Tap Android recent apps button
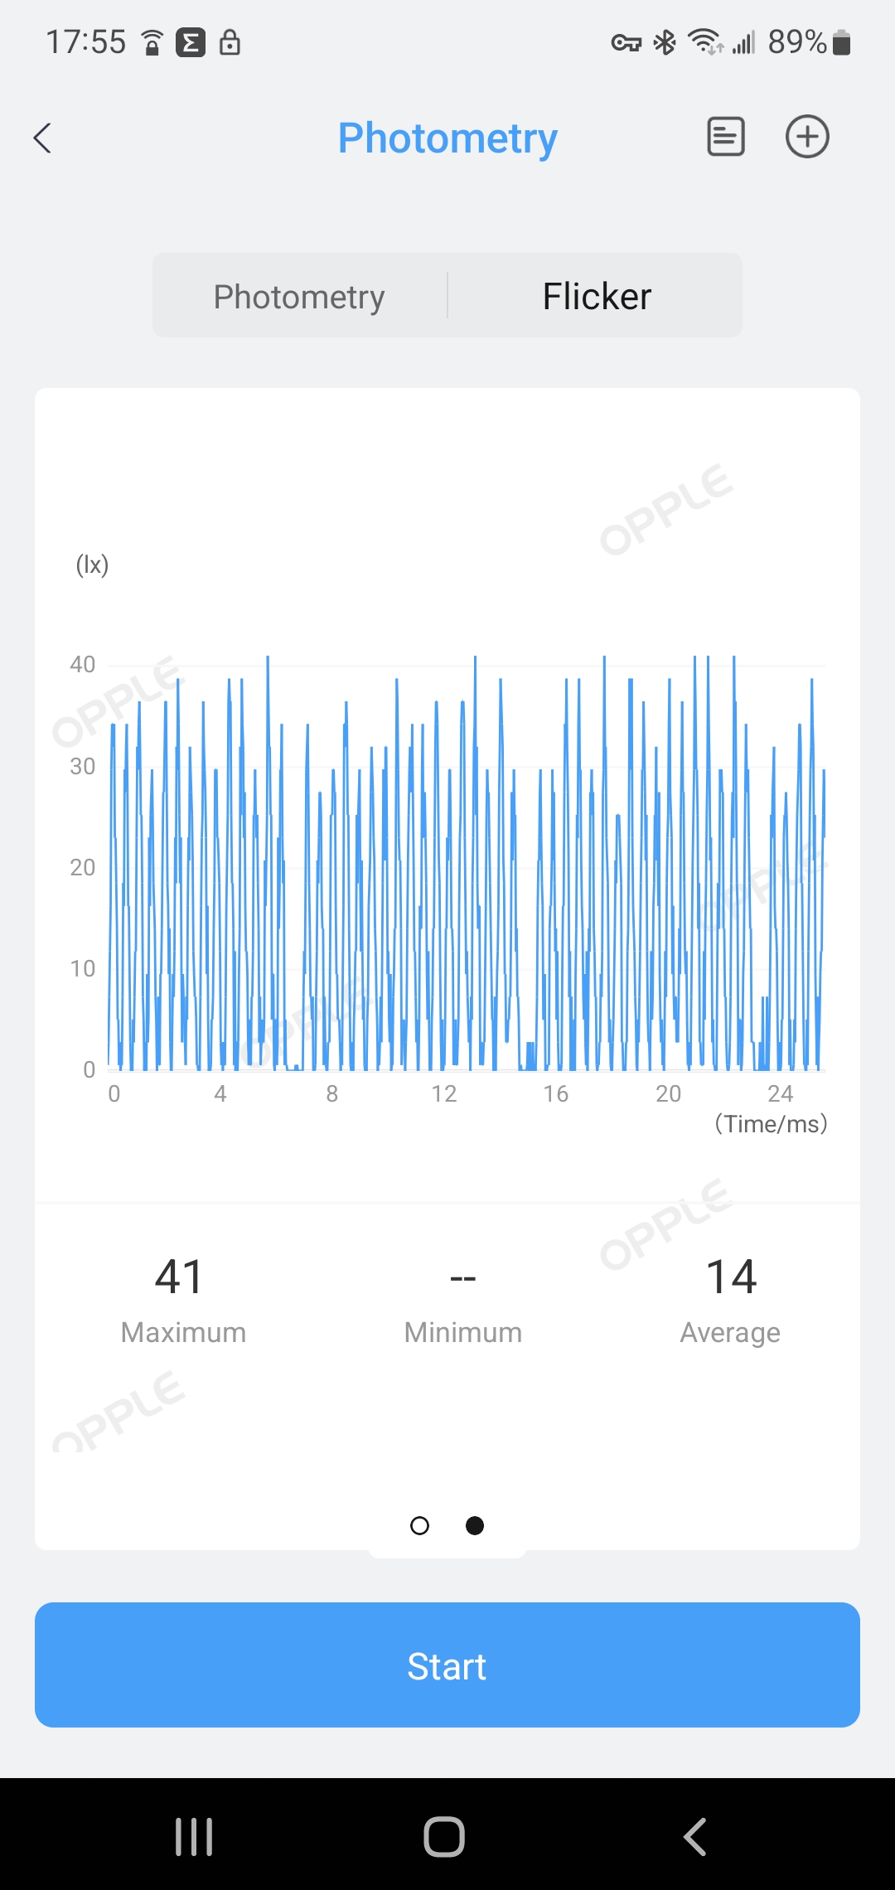 (194, 1836)
